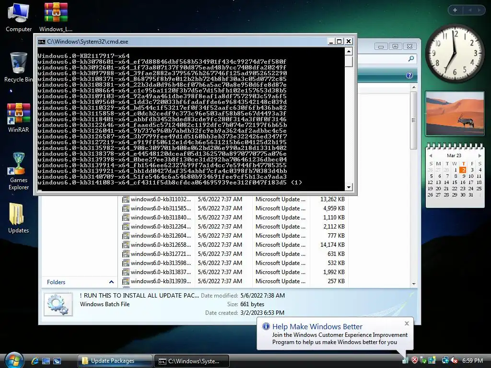Select file windows6.0-kb312721... in Explorer list
Screen dimensions: 491x368
click(161, 254)
